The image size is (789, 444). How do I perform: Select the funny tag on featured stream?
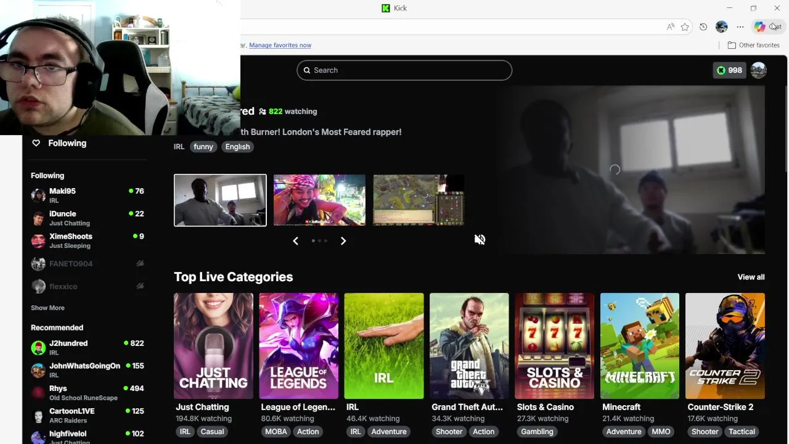[203, 147]
